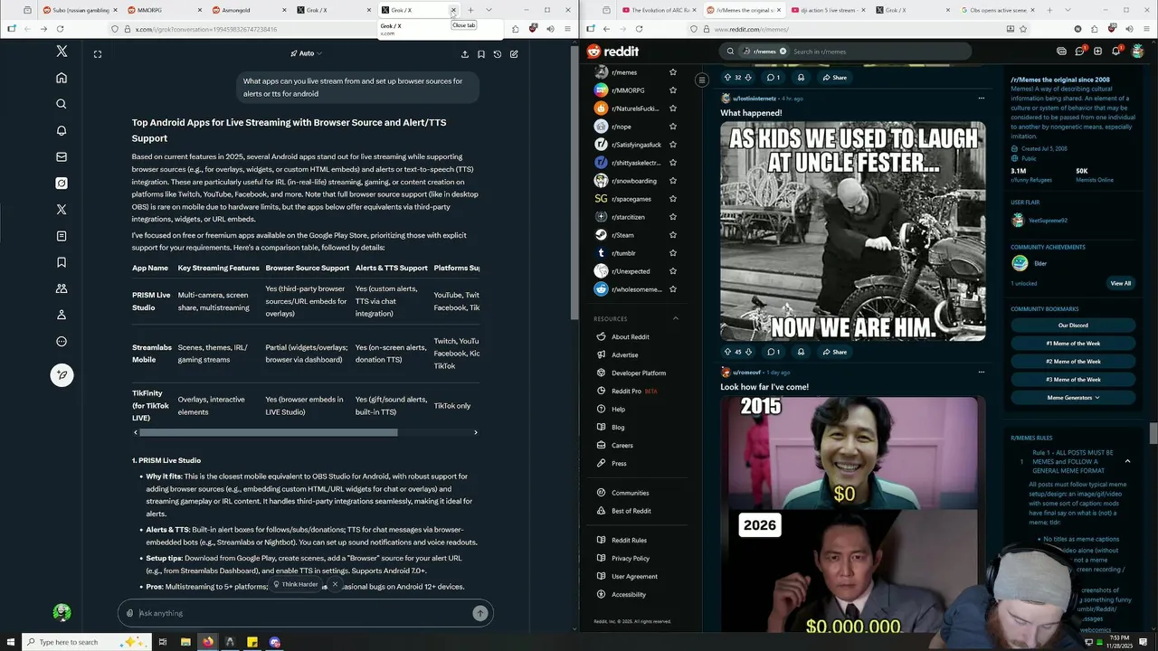Toggle favorite star for r/Steam
The width and height of the screenshot is (1158, 651).
672,235
